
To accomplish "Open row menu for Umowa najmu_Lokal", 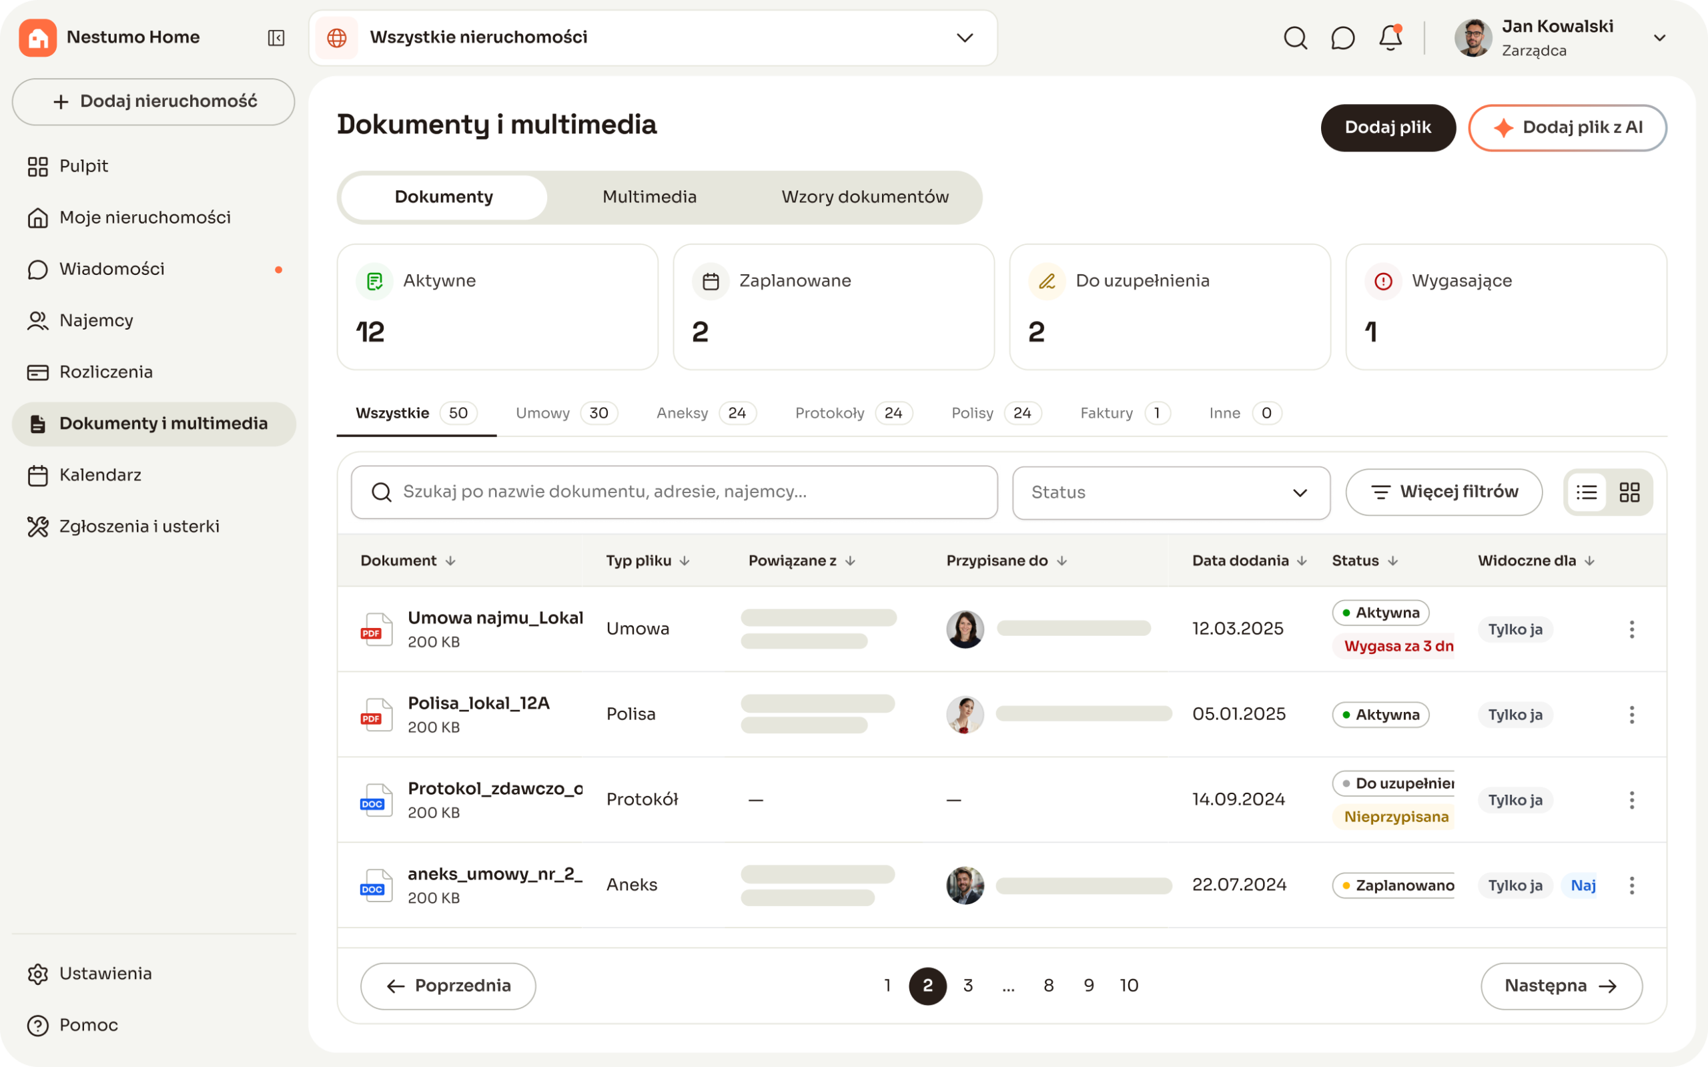I will coord(1632,629).
